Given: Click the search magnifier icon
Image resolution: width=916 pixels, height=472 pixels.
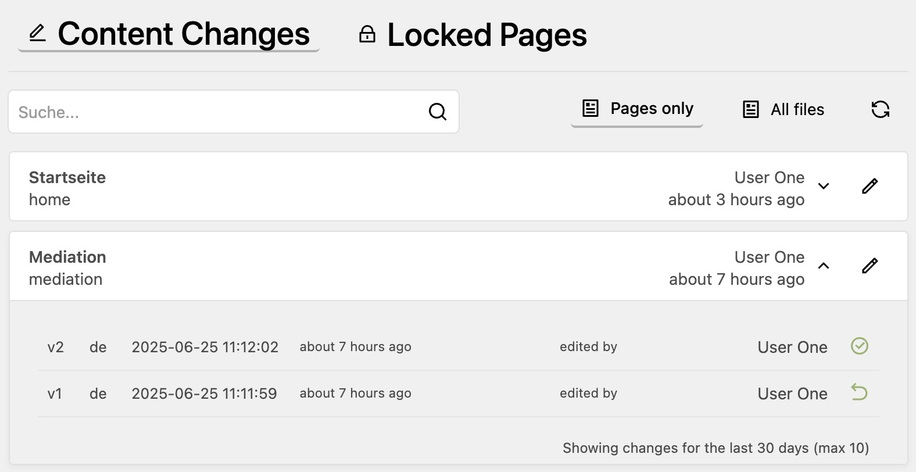Looking at the screenshot, I should coord(437,112).
